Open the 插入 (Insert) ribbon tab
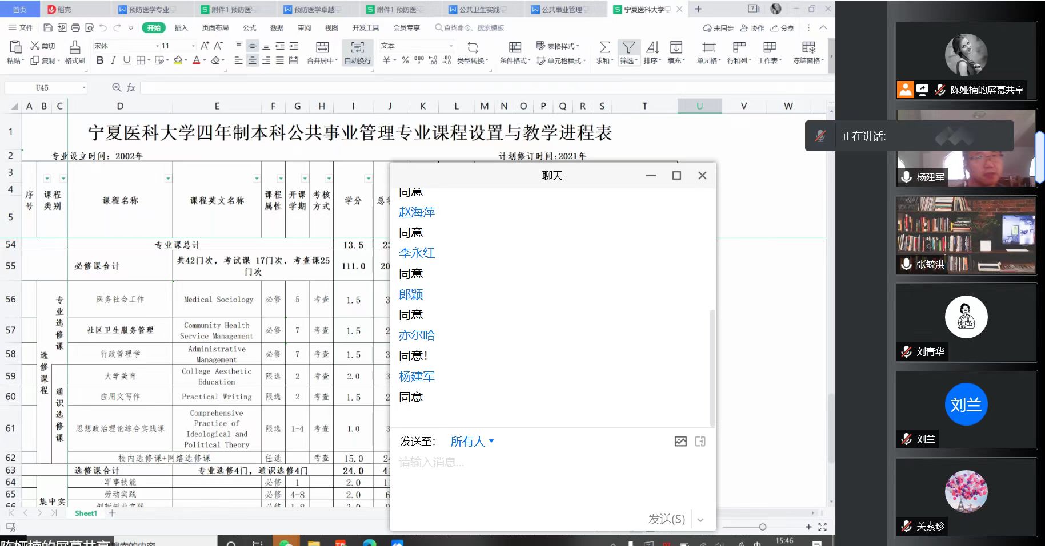Viewport: 1045px width, 546px height. [181, 27]
